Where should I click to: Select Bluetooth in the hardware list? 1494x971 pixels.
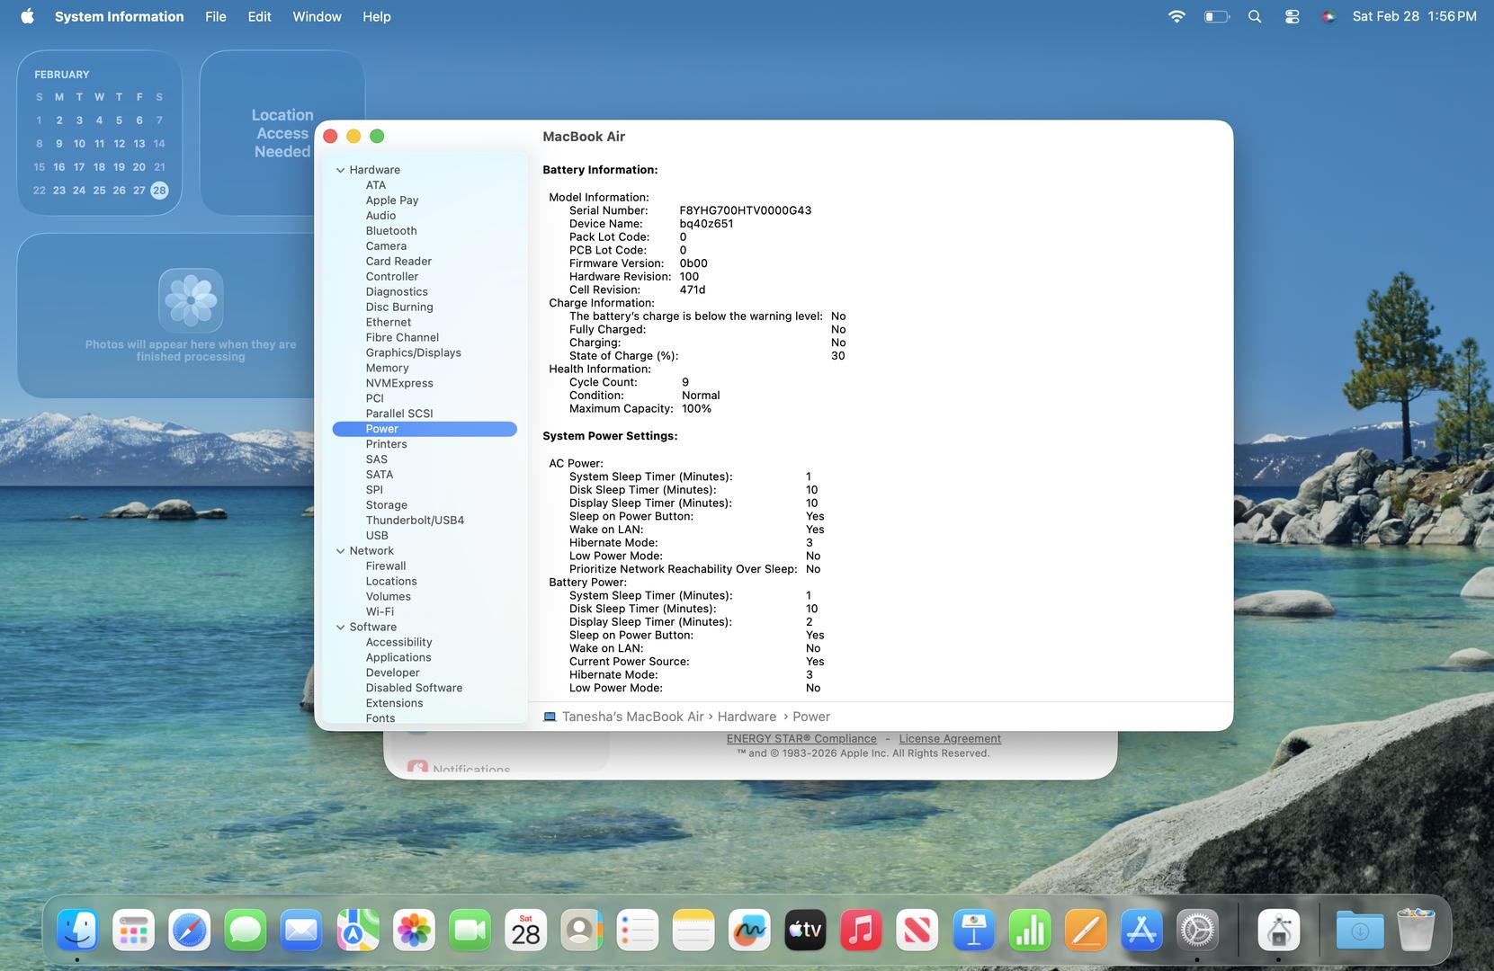pos(390,231)
